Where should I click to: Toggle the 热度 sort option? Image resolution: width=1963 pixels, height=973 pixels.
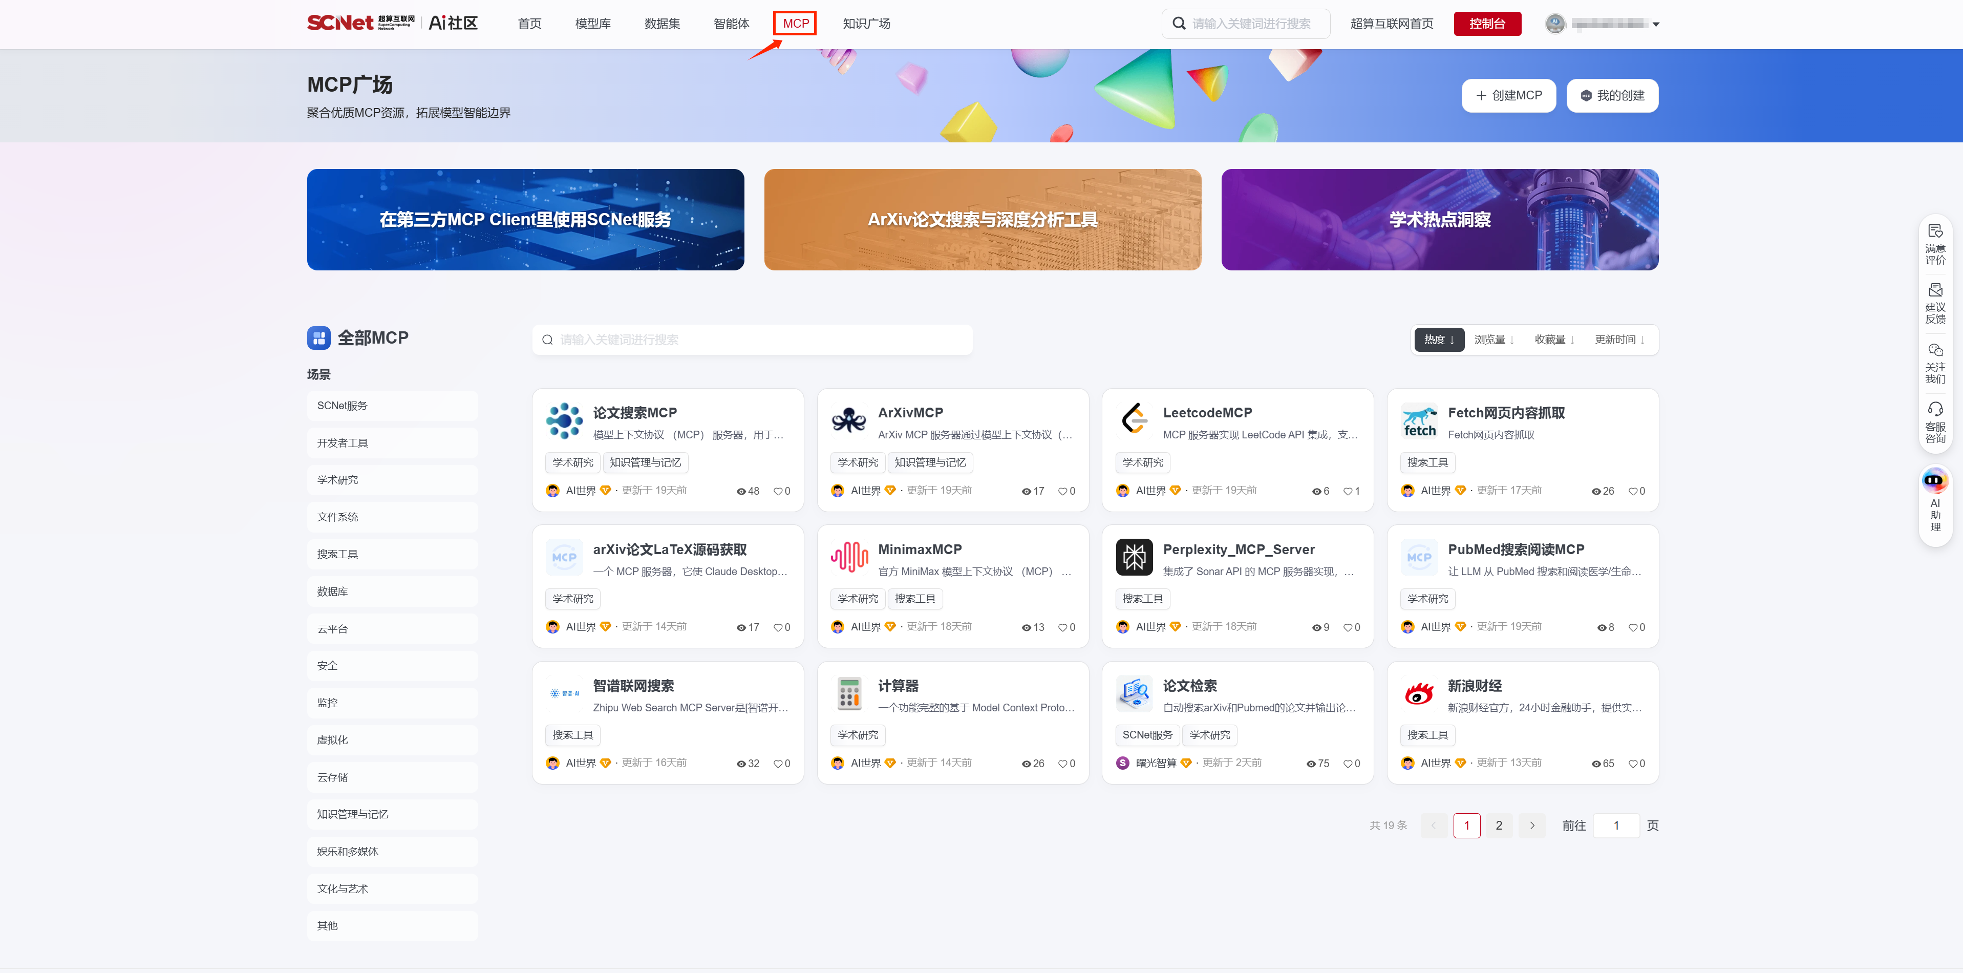pos(1439,340)
